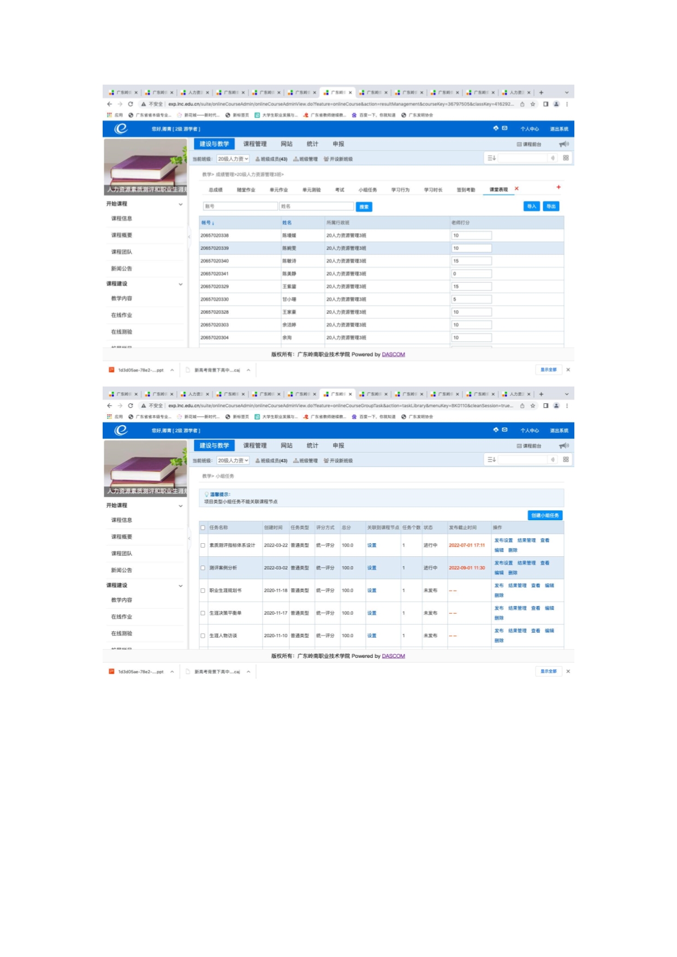Click the 课程前台 icon link in the lower screenshot
This screenshot has width=677, height=957.
(x=529, y=446)
